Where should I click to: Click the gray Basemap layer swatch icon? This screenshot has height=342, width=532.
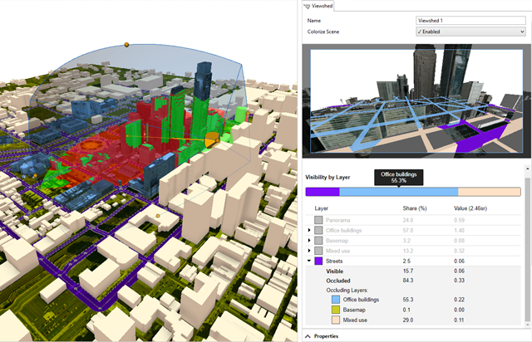[318, 240]
